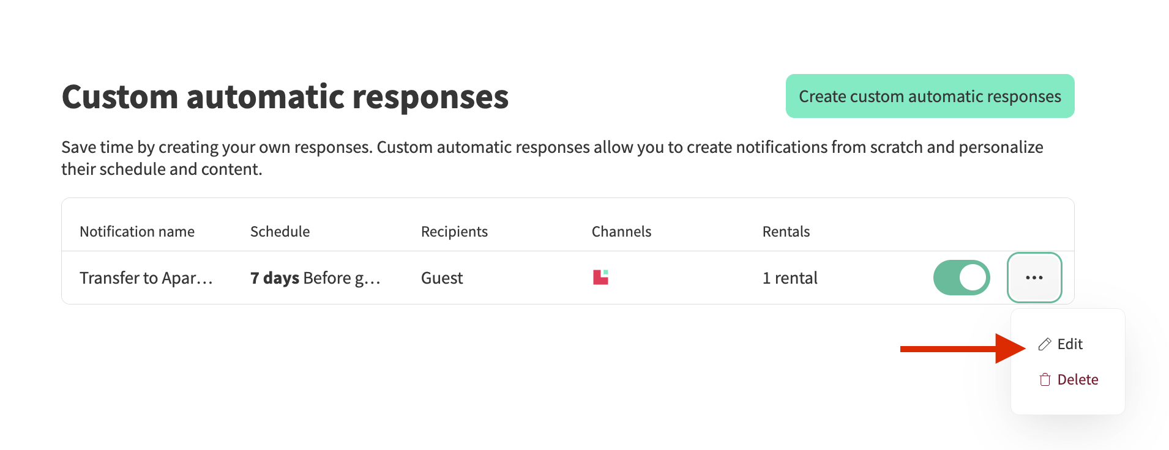Click the 1 rental cell
The image size is (1169, 450).
tap(790, 278)
